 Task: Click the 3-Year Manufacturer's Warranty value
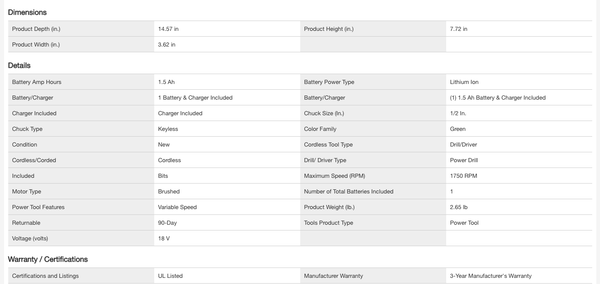491,276
